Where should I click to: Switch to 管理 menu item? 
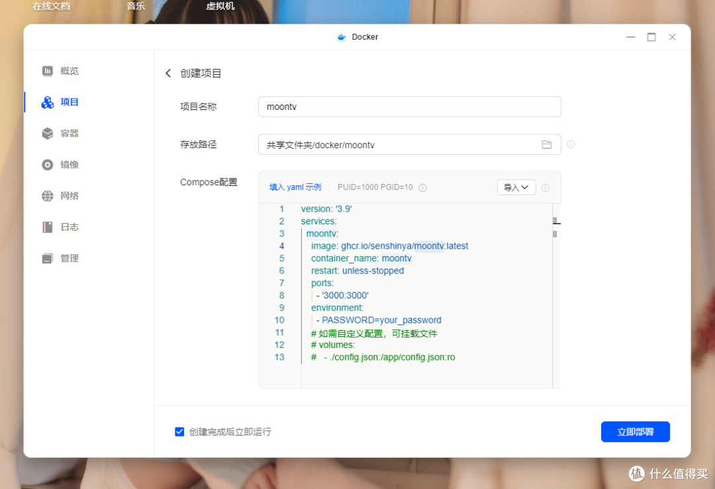point(70,259)
